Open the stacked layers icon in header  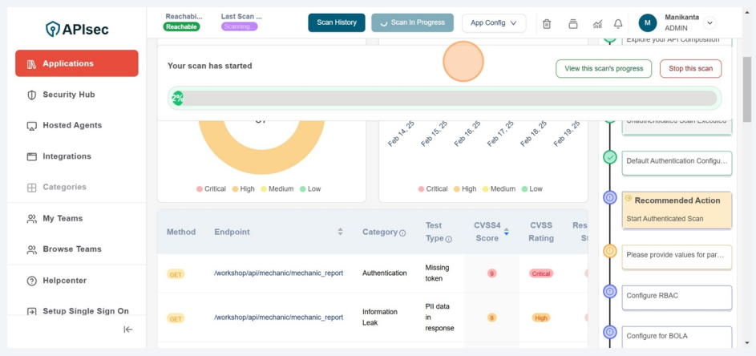click(x=572, y=23)
